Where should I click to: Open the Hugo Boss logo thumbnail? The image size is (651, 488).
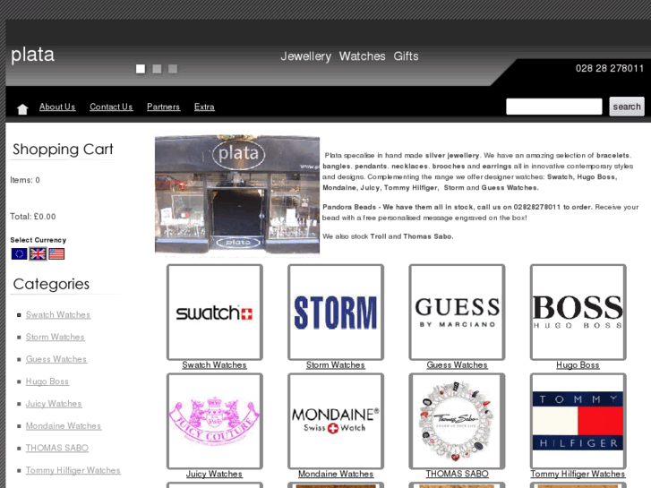tap(578, 312)
